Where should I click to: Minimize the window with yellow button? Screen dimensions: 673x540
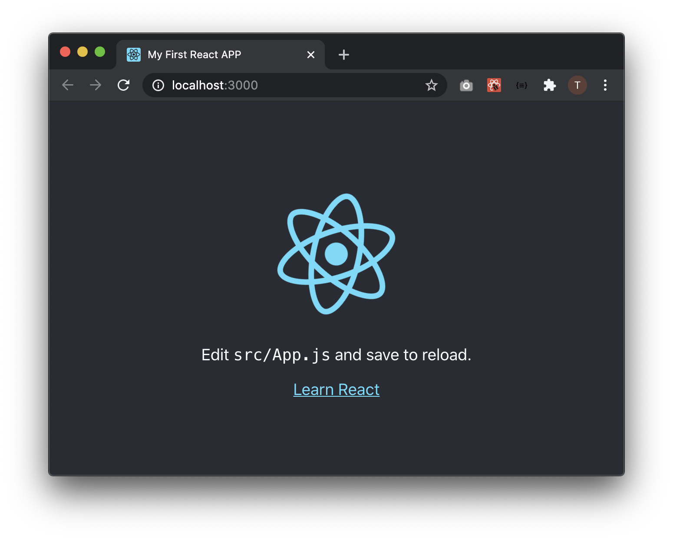(x=82, y=52)
